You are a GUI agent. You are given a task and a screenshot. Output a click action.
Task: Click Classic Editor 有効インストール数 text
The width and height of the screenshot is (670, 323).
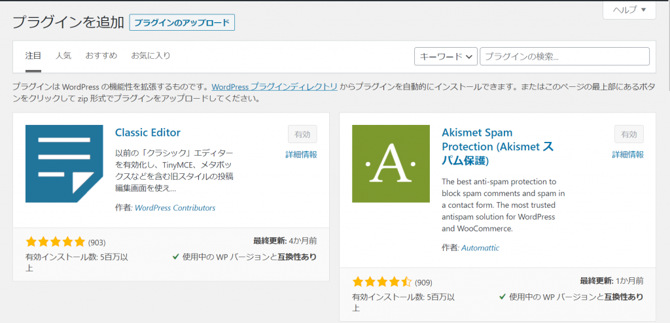coord(77,262)
